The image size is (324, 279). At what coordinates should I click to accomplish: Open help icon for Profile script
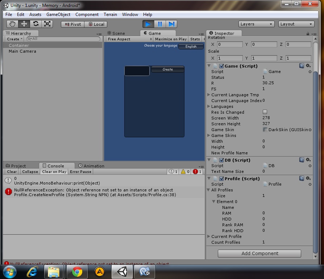(x=302, y=178)
